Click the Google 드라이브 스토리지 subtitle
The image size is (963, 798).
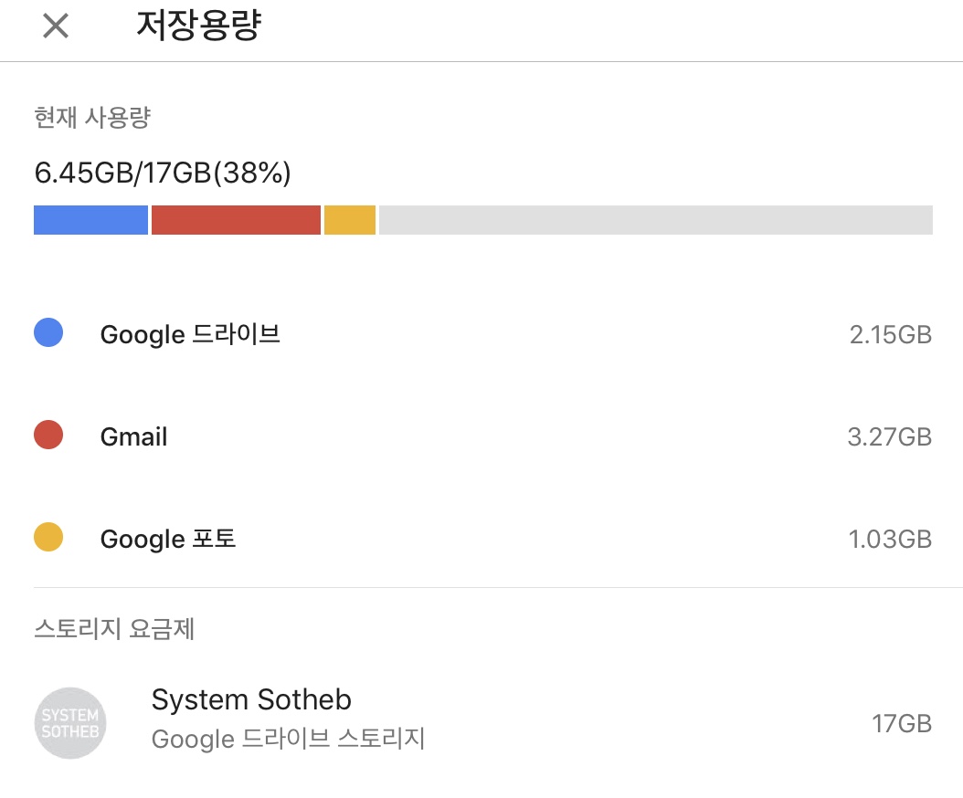(288, 739)
